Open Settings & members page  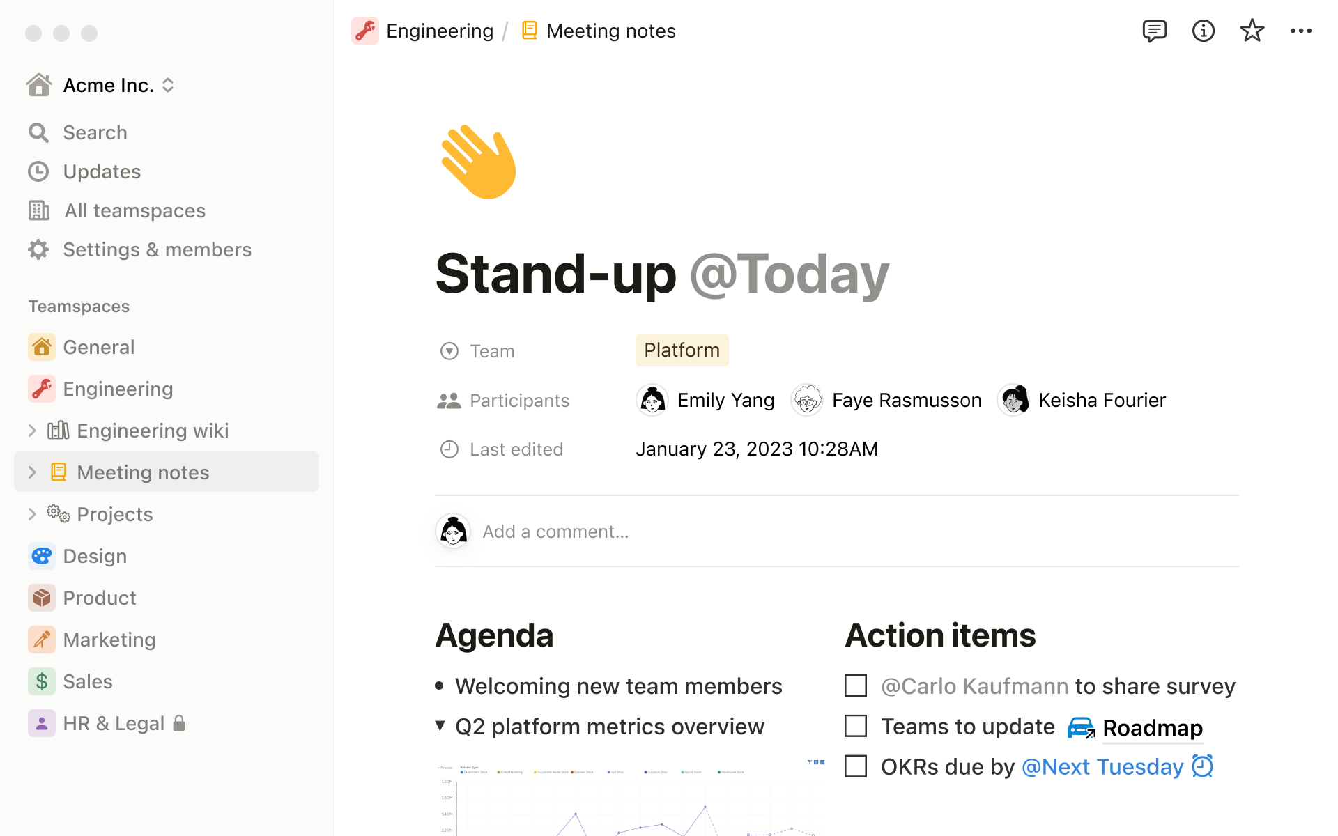coord(157,249)
